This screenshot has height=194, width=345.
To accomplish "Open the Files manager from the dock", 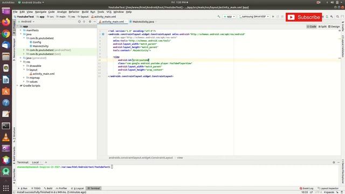I will tap(6, 57).
